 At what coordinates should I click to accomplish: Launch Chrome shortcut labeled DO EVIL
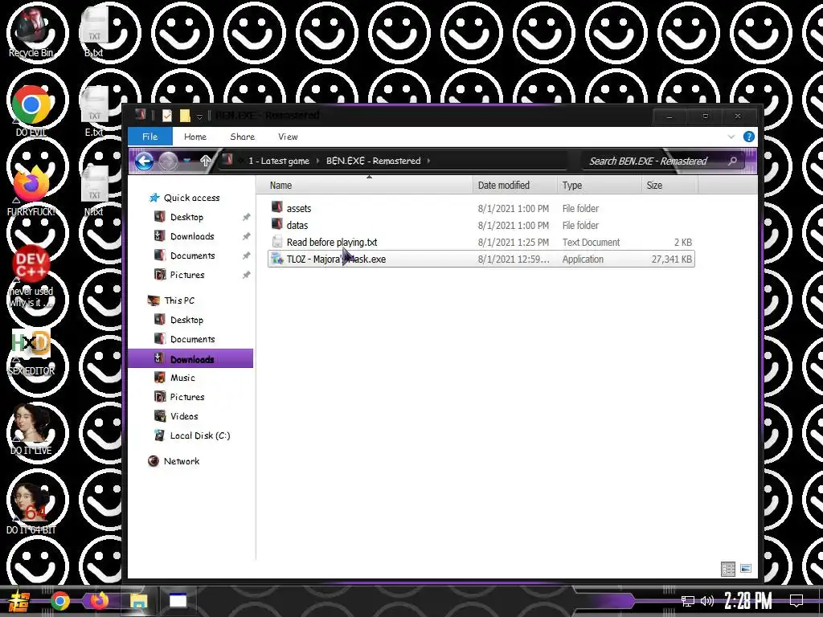coord(31,111)
